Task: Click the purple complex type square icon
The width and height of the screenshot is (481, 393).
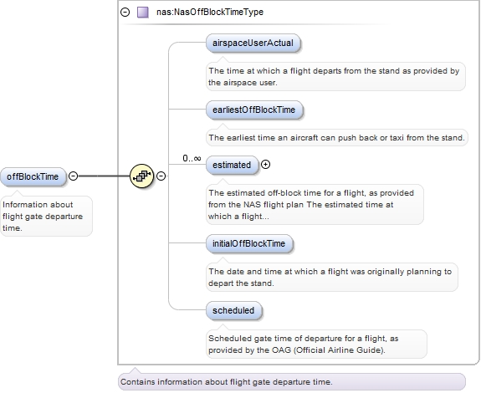Action: point(143,13)
